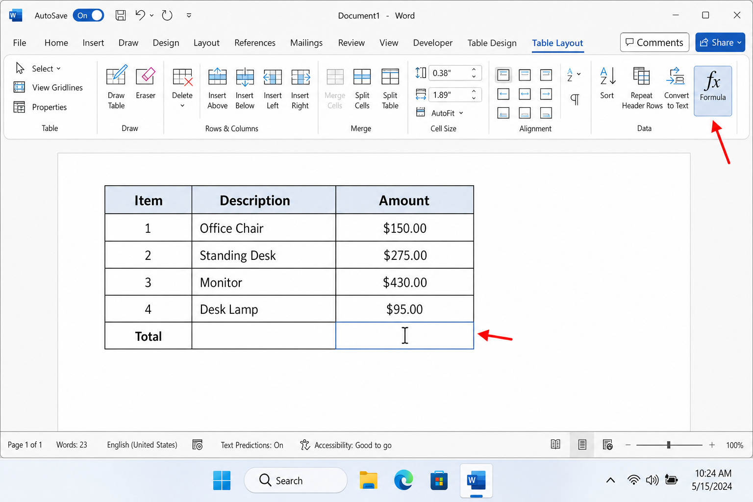This screenshot has width=753, height=502.
Task: Click the 100% zoom level
Action: (x=734, y=445)
